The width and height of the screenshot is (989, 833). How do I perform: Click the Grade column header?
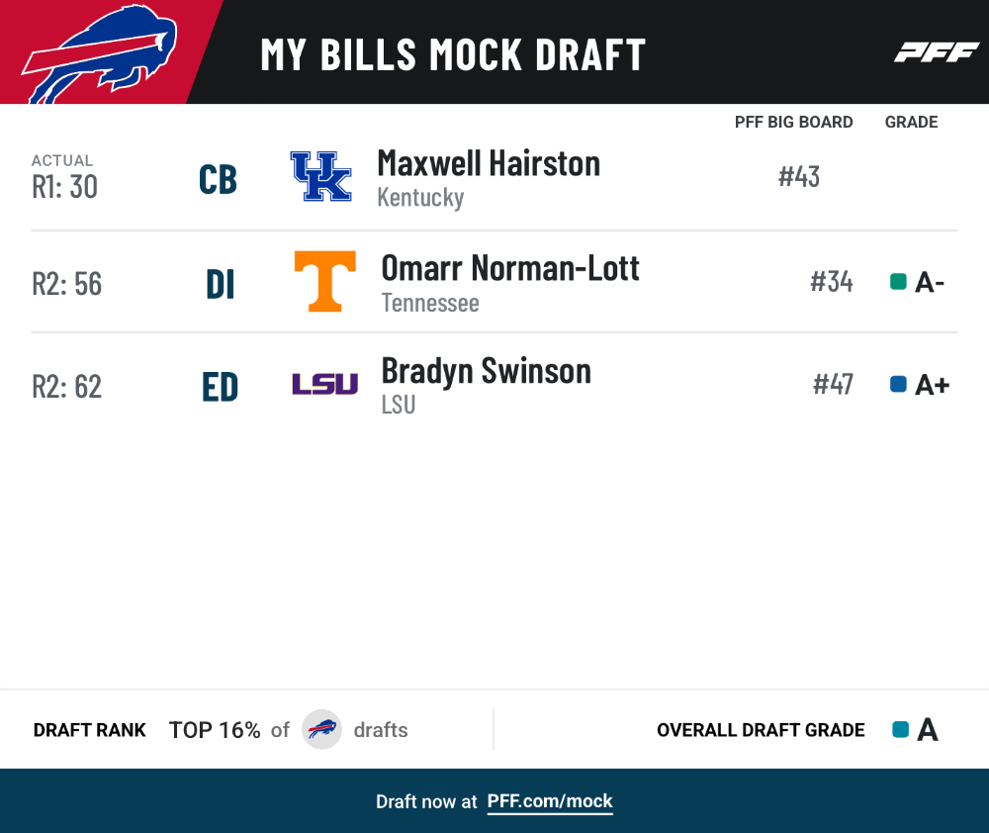click(911, 122)
